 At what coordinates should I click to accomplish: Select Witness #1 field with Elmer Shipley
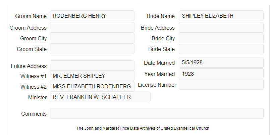point(92,76)
